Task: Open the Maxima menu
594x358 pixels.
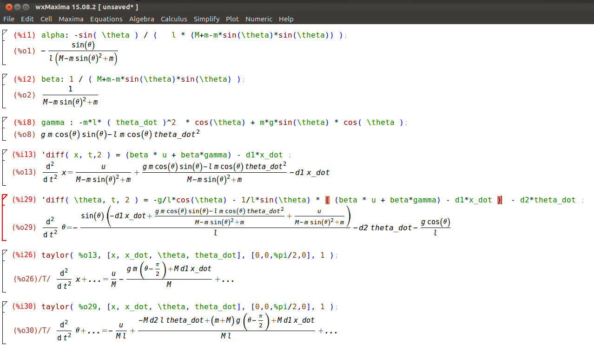Action: click(71, 19)
